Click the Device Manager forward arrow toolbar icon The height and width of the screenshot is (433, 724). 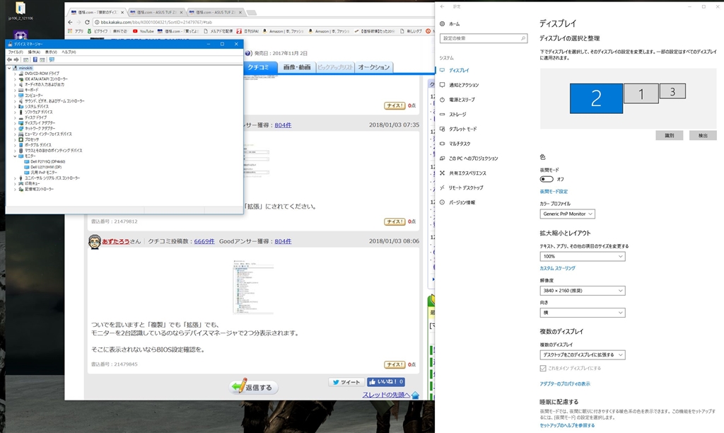(17, 59)
